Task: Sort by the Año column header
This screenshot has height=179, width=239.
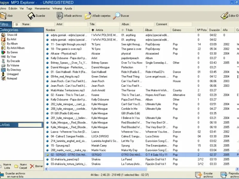Action: [x=228, y=30]
